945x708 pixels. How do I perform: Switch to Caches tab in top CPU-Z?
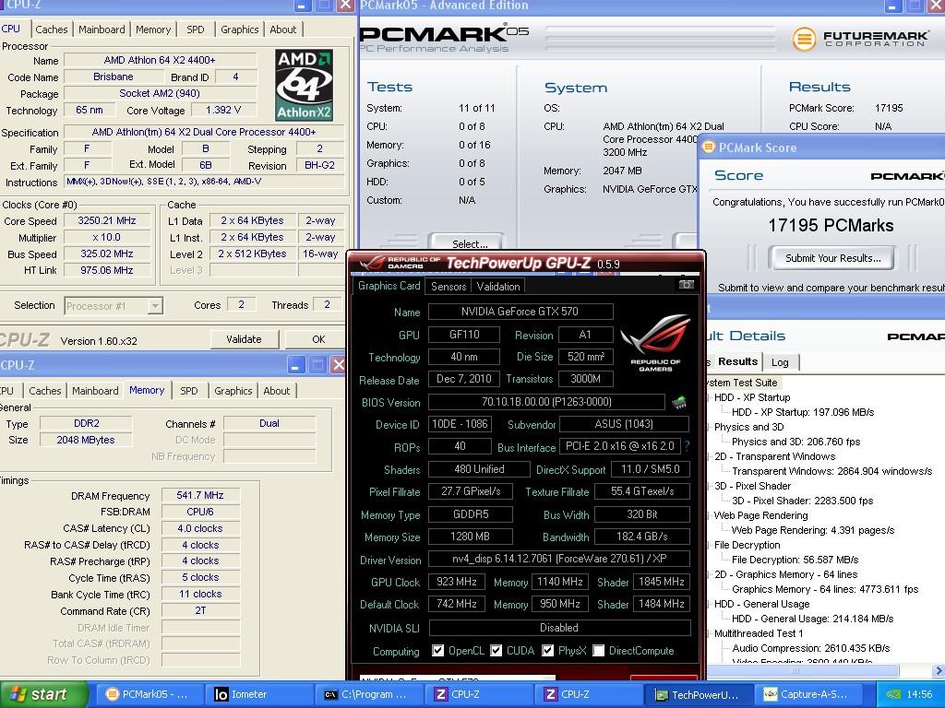[x=52, y=29]
